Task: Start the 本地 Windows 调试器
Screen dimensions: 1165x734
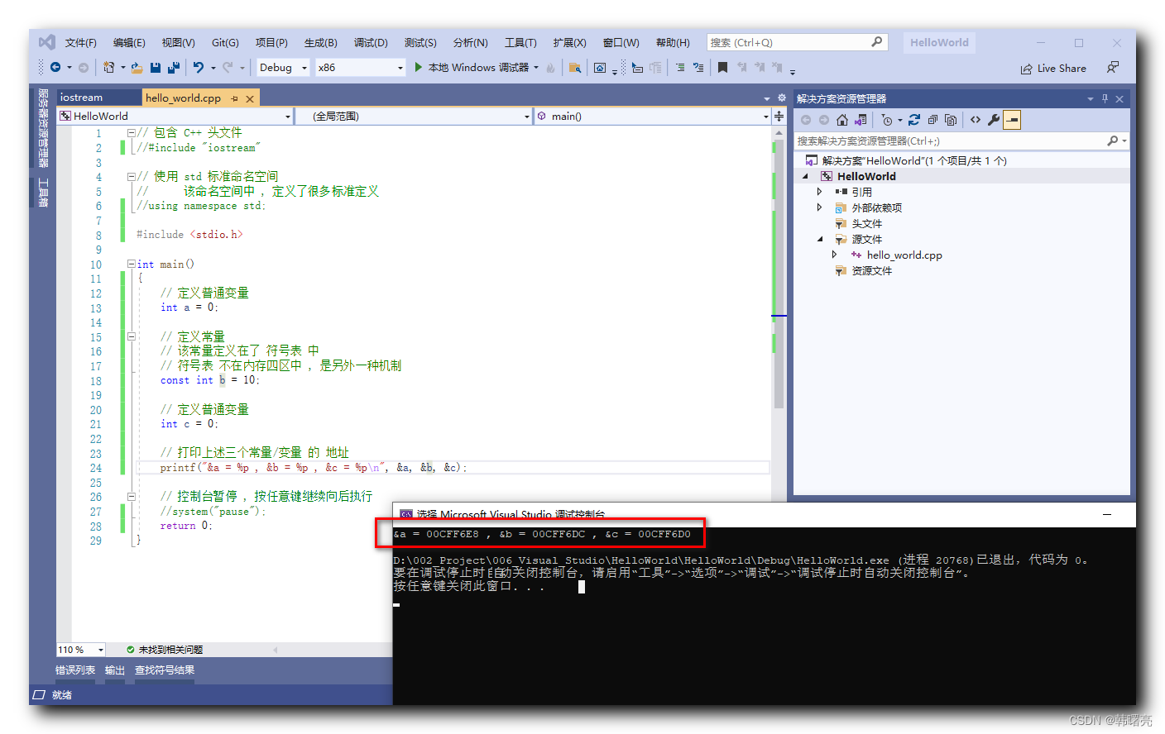Action: coord(472,68)
